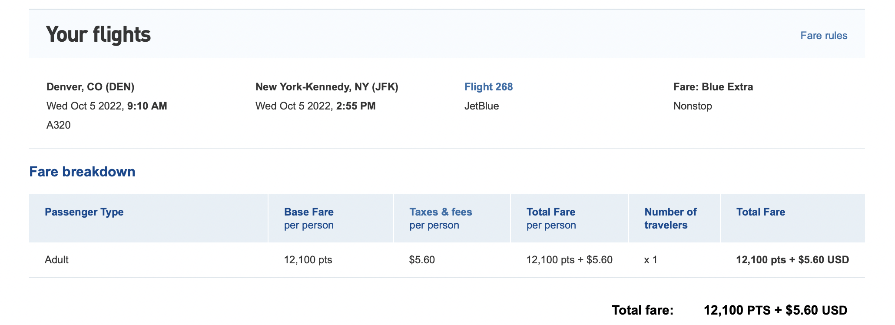895x325 pixels.
Task: Click New York-Kennedy, NY (JFK) arrival city
Action: coord(327,86)
